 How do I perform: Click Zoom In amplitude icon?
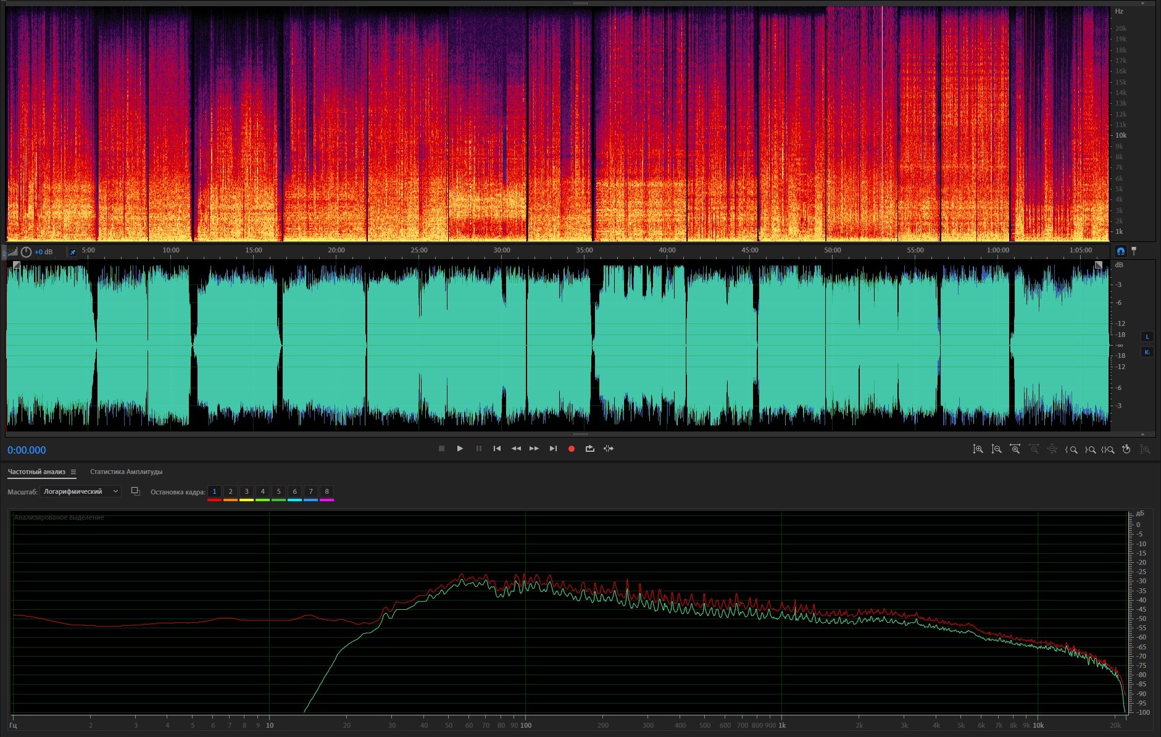[x=978, y=449]
